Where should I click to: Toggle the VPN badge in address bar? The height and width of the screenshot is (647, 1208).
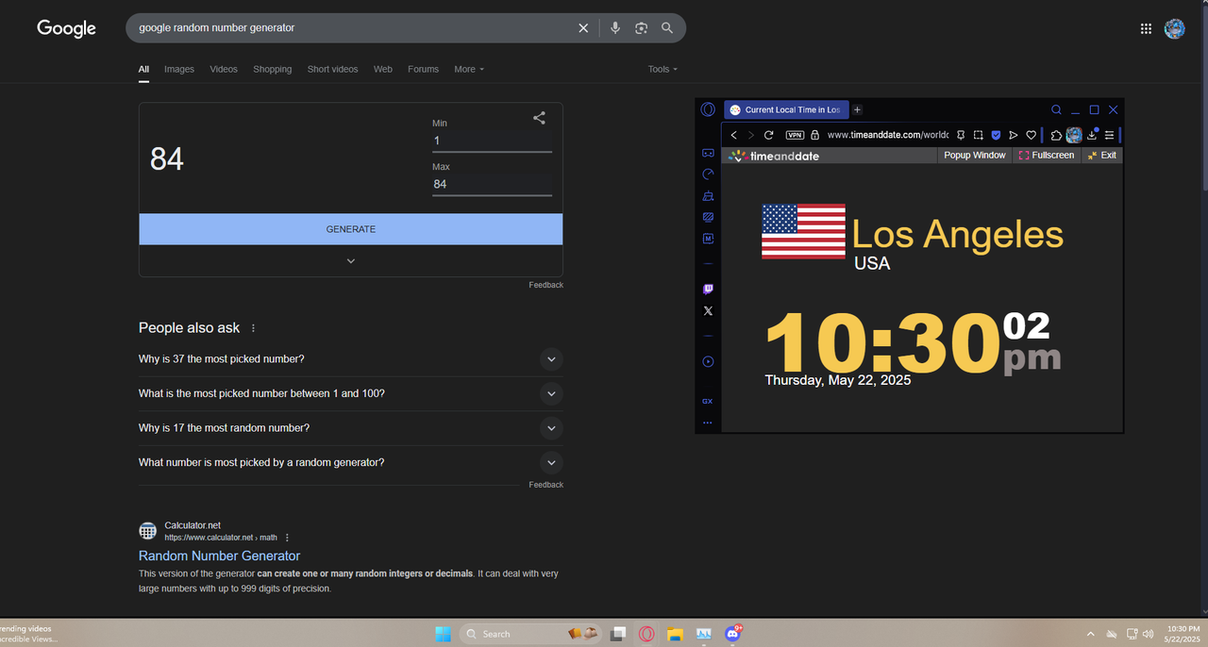795,135
